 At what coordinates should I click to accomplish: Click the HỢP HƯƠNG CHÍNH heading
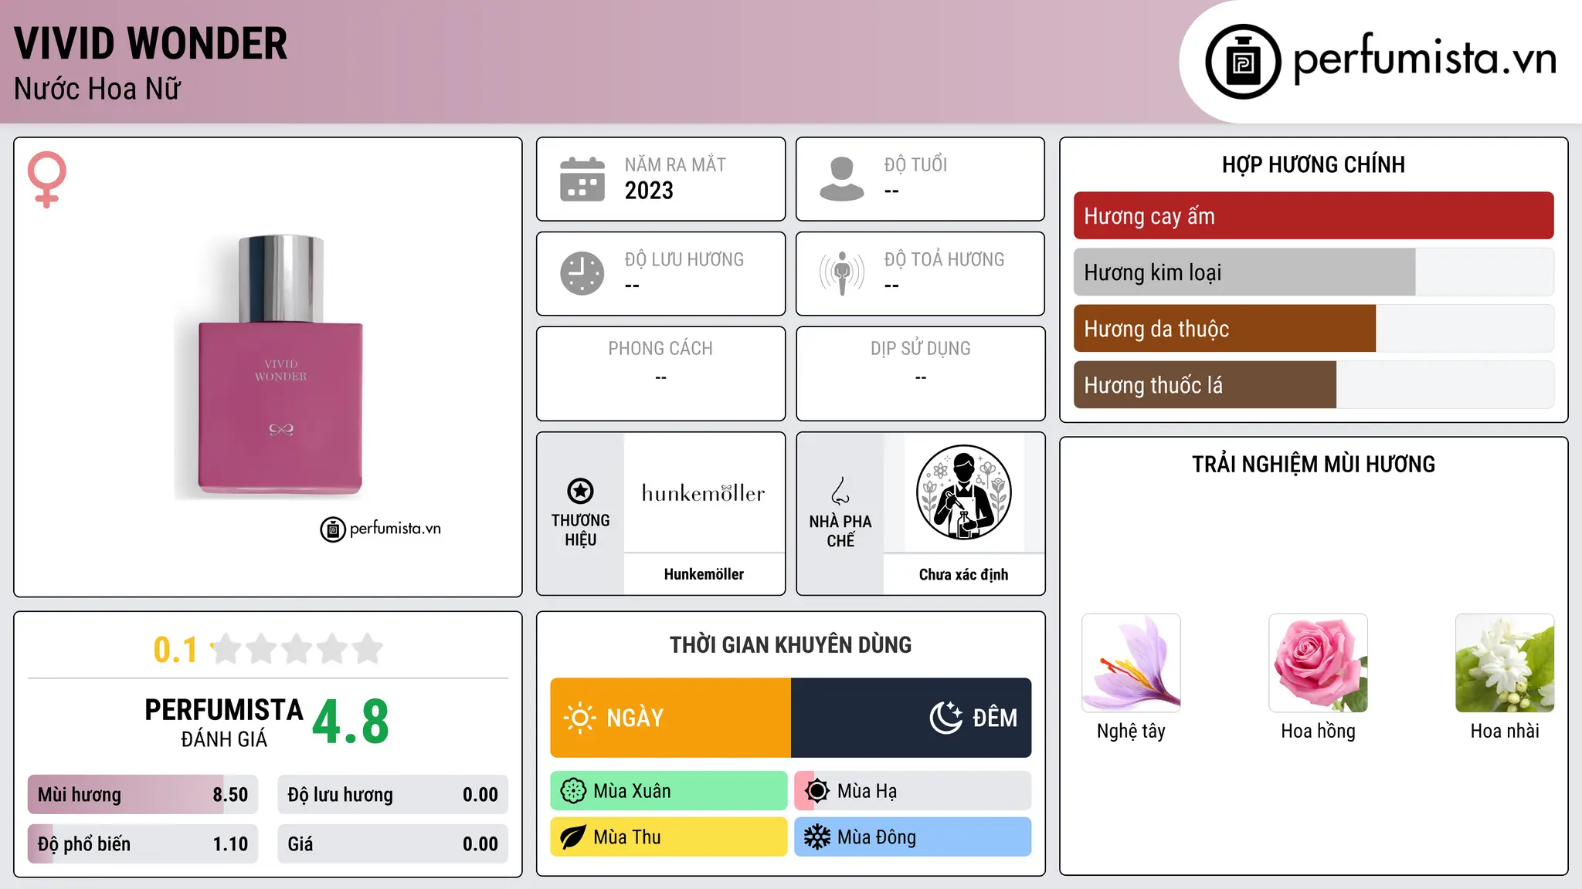pyautogui.click(x=1313, y=164)
